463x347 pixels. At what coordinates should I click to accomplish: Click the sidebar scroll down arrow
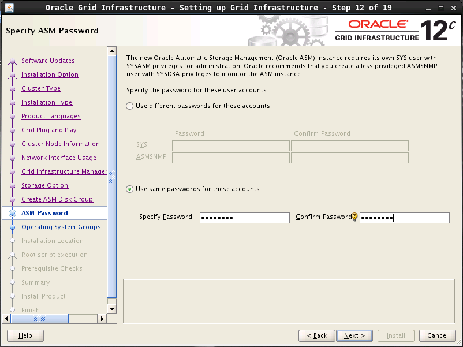112,309
